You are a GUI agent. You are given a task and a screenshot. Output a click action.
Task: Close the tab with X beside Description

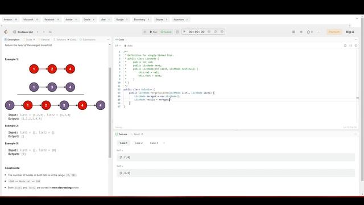34,40
